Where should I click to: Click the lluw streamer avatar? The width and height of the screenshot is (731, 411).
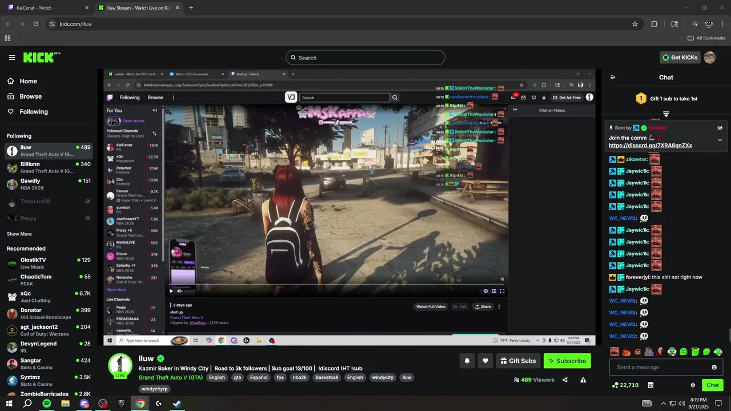[x=121, y=365]
